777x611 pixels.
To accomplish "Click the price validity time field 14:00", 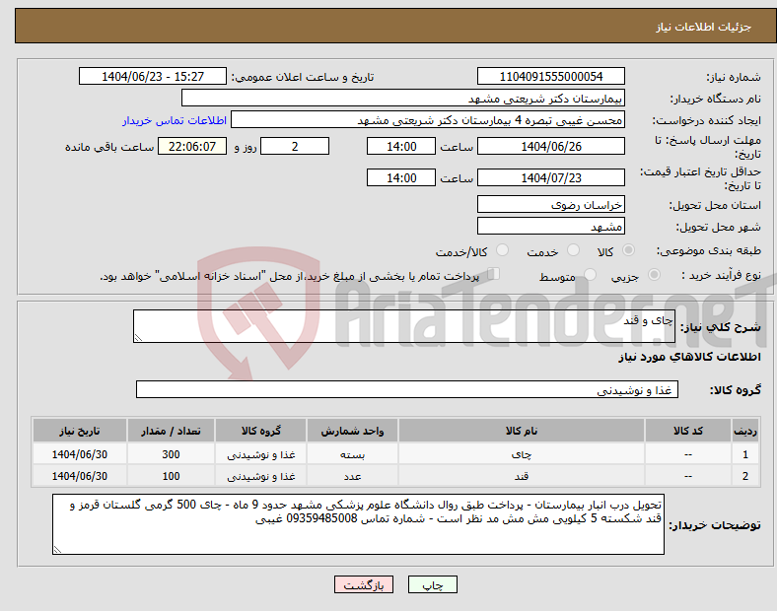I will [401, 177].
